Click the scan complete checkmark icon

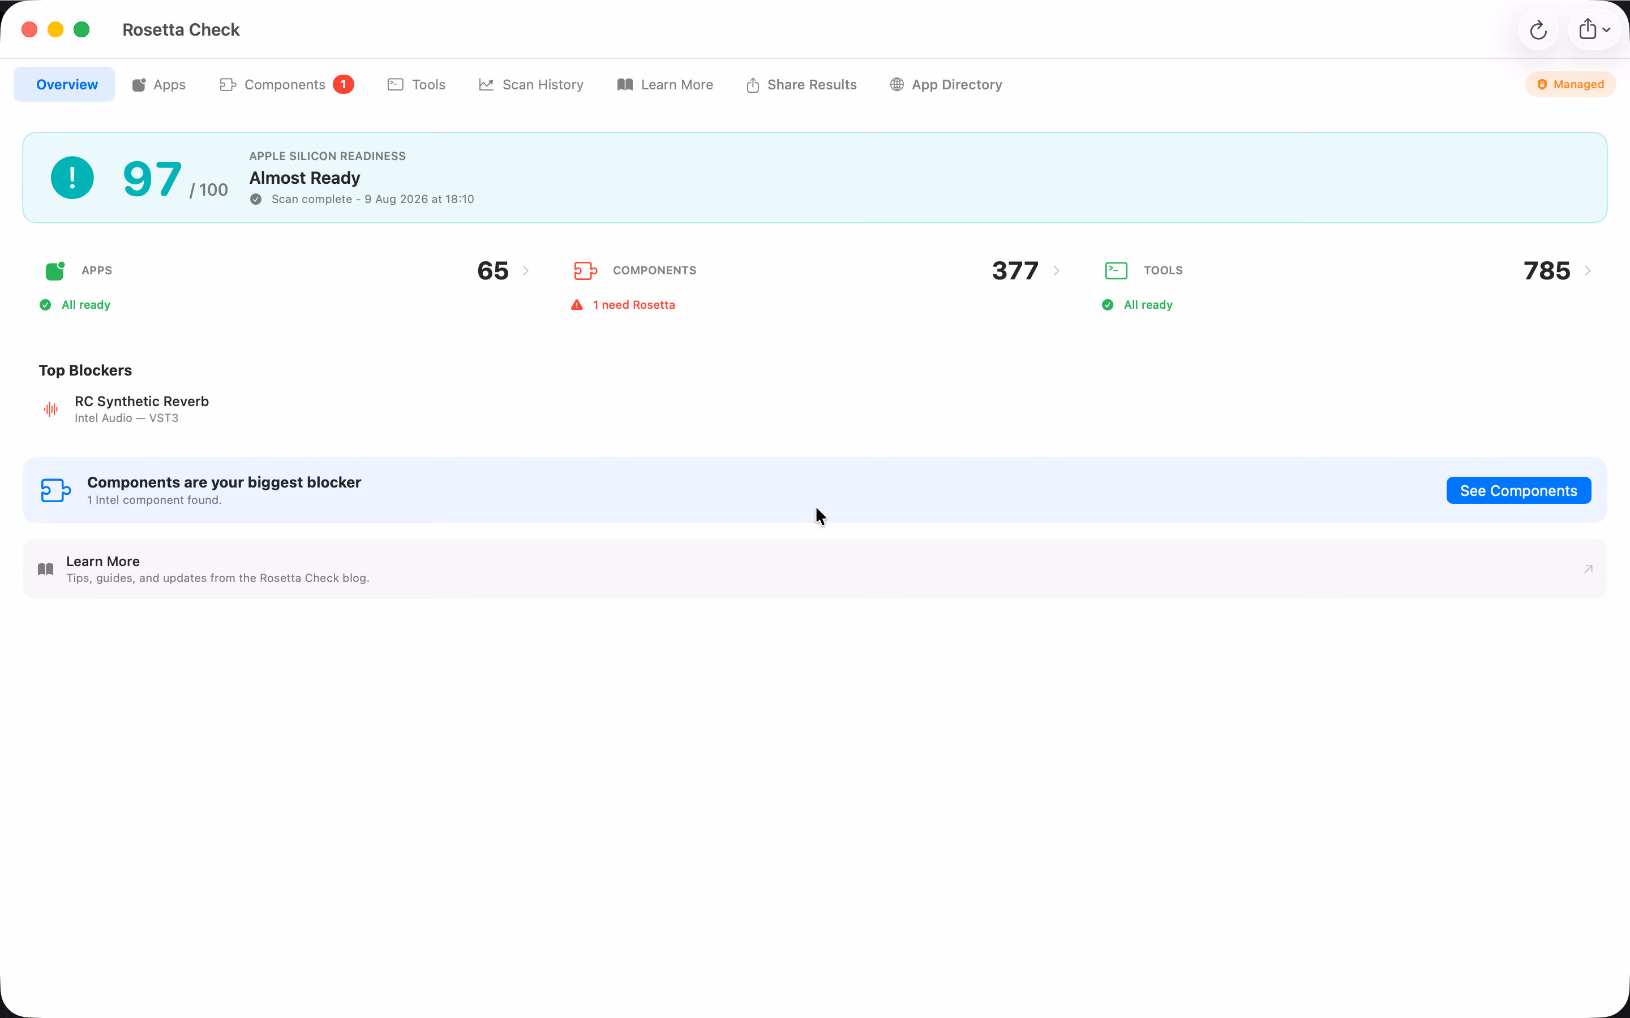(x=256, y=199)
